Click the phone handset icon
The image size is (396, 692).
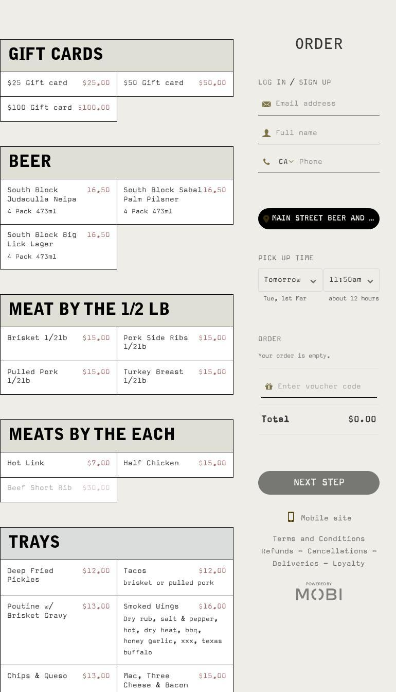[x=266, y=162]
